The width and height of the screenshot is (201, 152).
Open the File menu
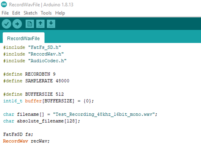point(5,13)
